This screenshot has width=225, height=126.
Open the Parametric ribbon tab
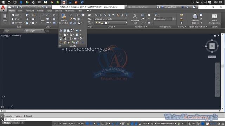(70, 10)
